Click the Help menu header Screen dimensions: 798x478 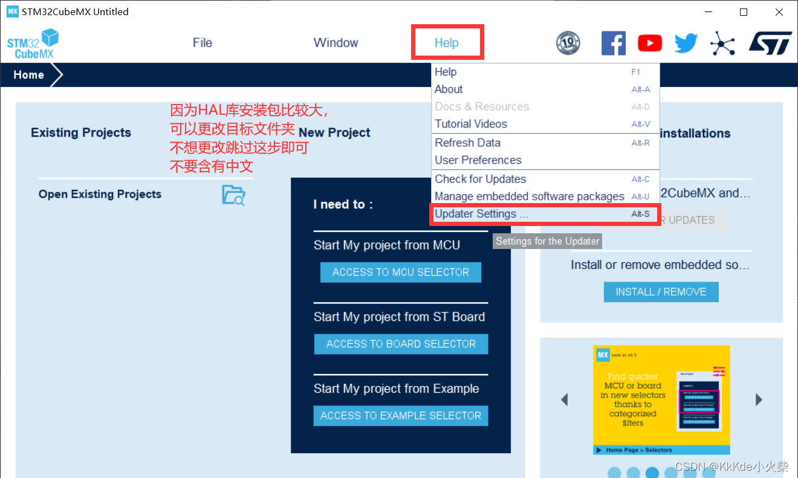(x=446, y=43)
